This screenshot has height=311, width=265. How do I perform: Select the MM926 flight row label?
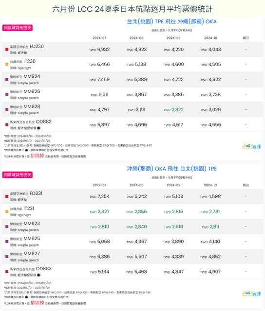coord(25,94)
